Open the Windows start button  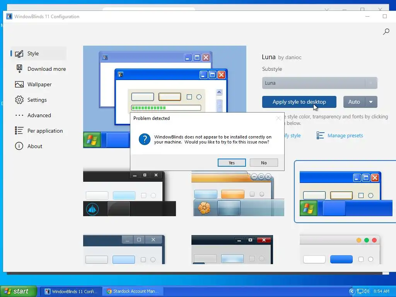point(19,291)
